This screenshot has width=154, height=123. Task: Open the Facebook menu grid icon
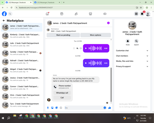[136, 14]
